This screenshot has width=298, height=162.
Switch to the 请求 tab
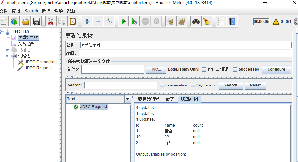170,99
